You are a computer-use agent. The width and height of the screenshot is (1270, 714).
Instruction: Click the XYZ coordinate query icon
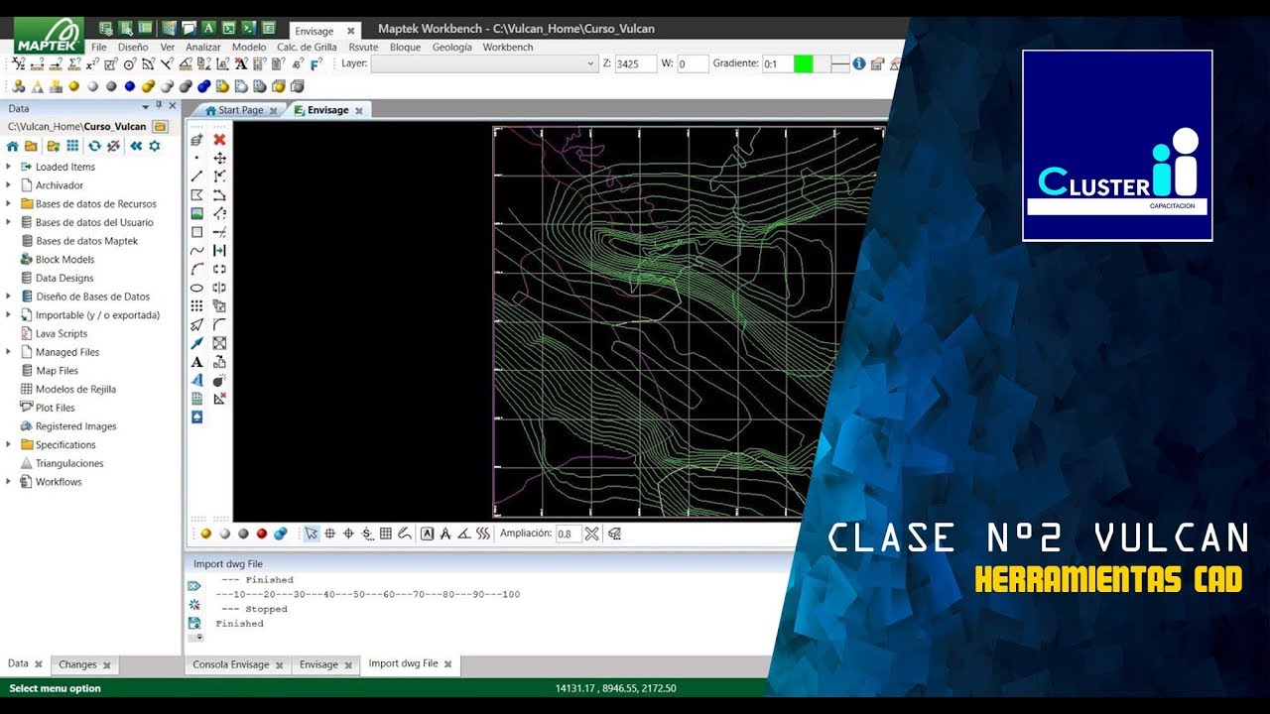(18, 63)
